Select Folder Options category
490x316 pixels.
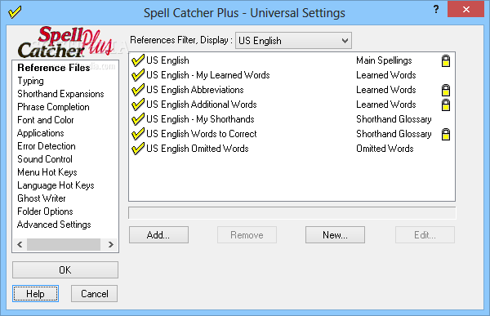tap(45, 211)
